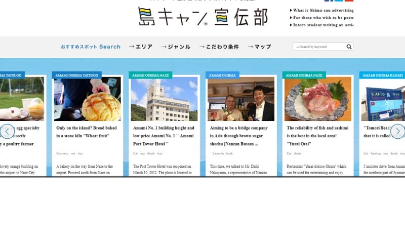Click Amami No. 1 building height title

click(164, 136)
